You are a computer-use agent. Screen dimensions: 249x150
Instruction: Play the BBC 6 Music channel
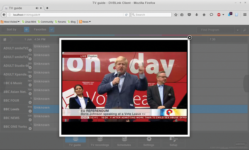click(x=30, y=85)
